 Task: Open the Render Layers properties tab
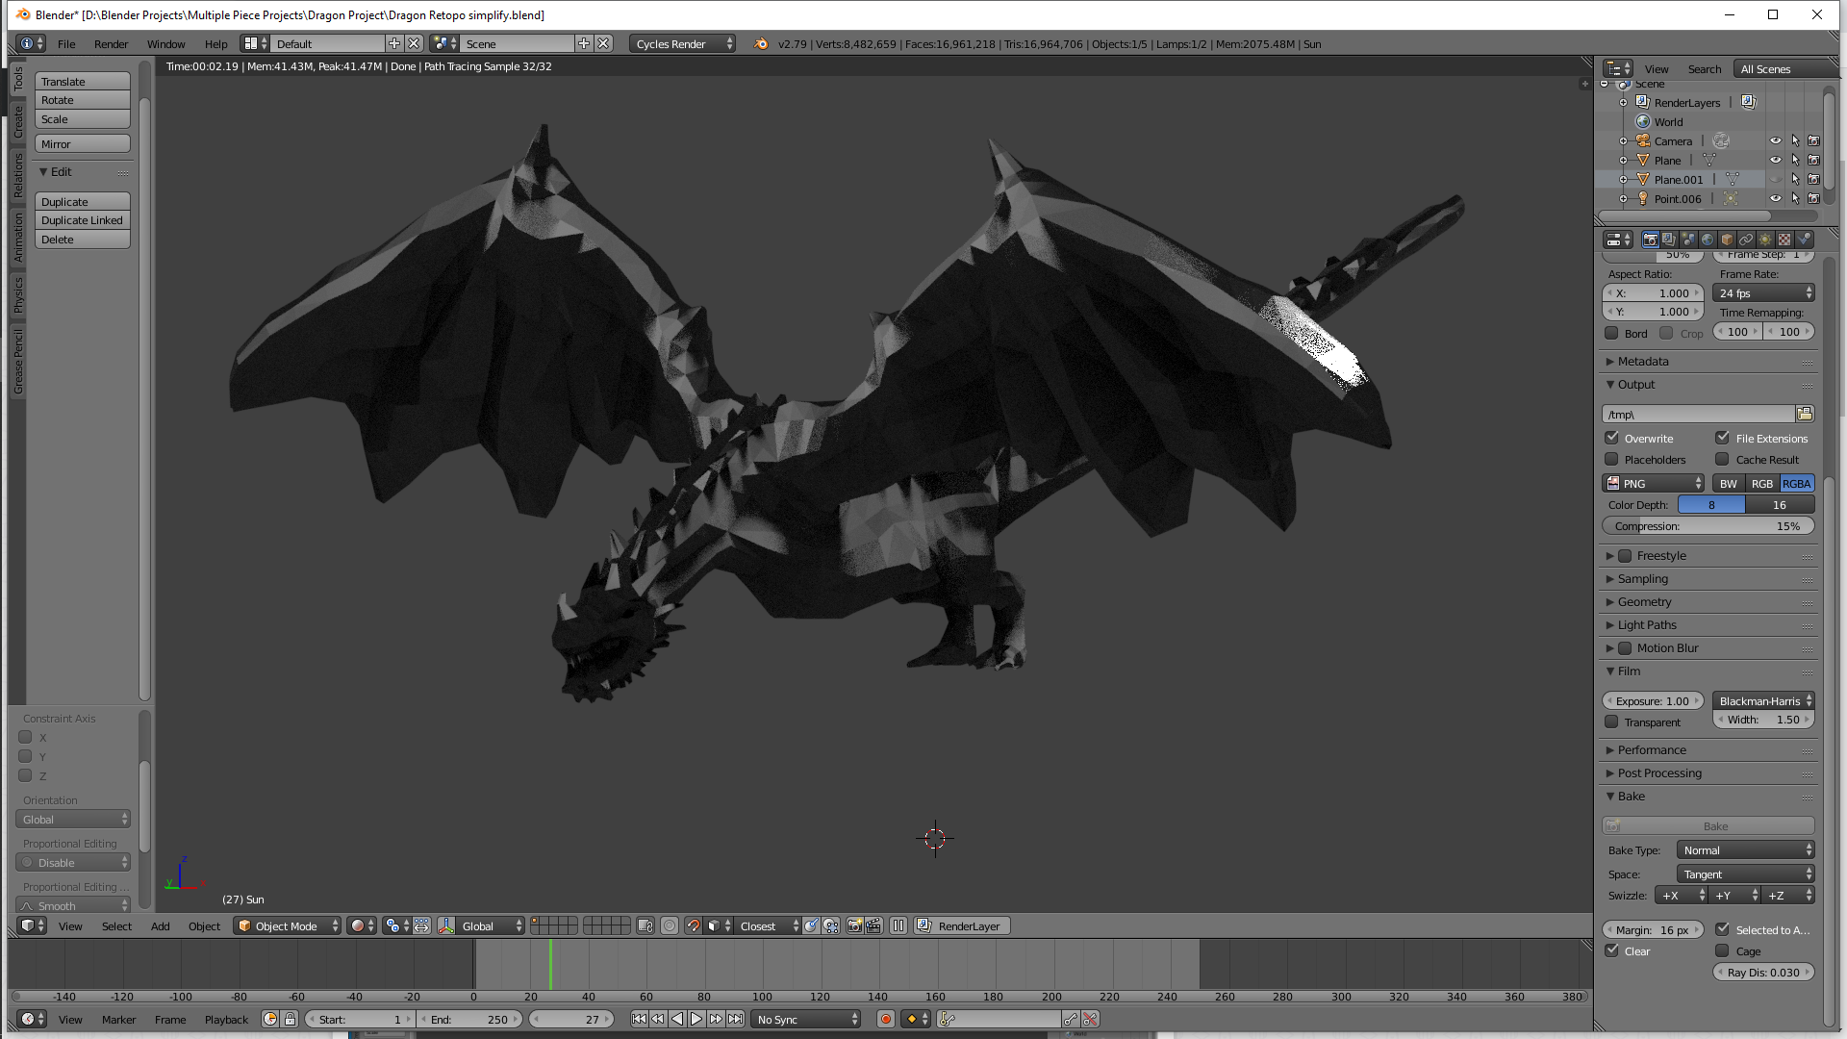[x=1669, y=240]
